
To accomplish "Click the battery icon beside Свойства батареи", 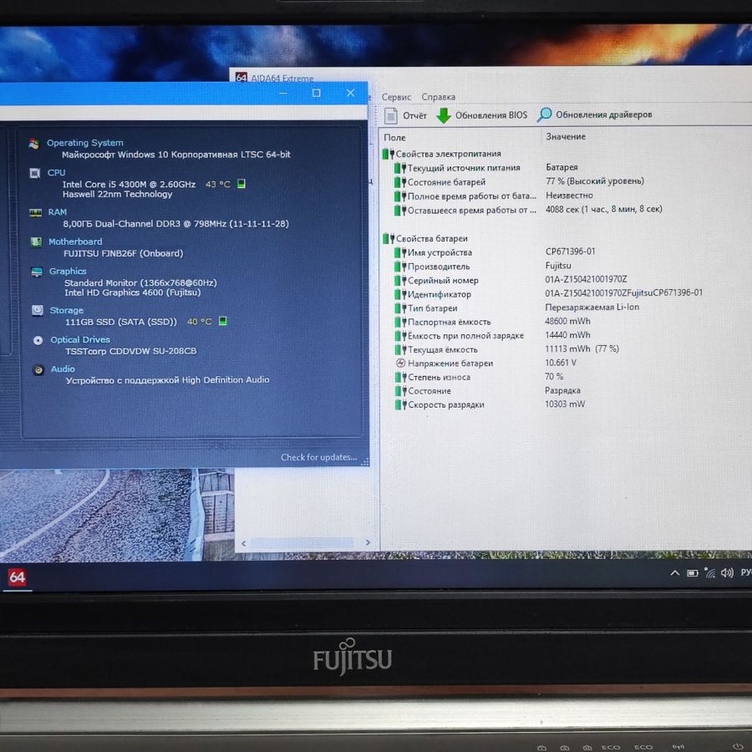I will tap(389, 238).
